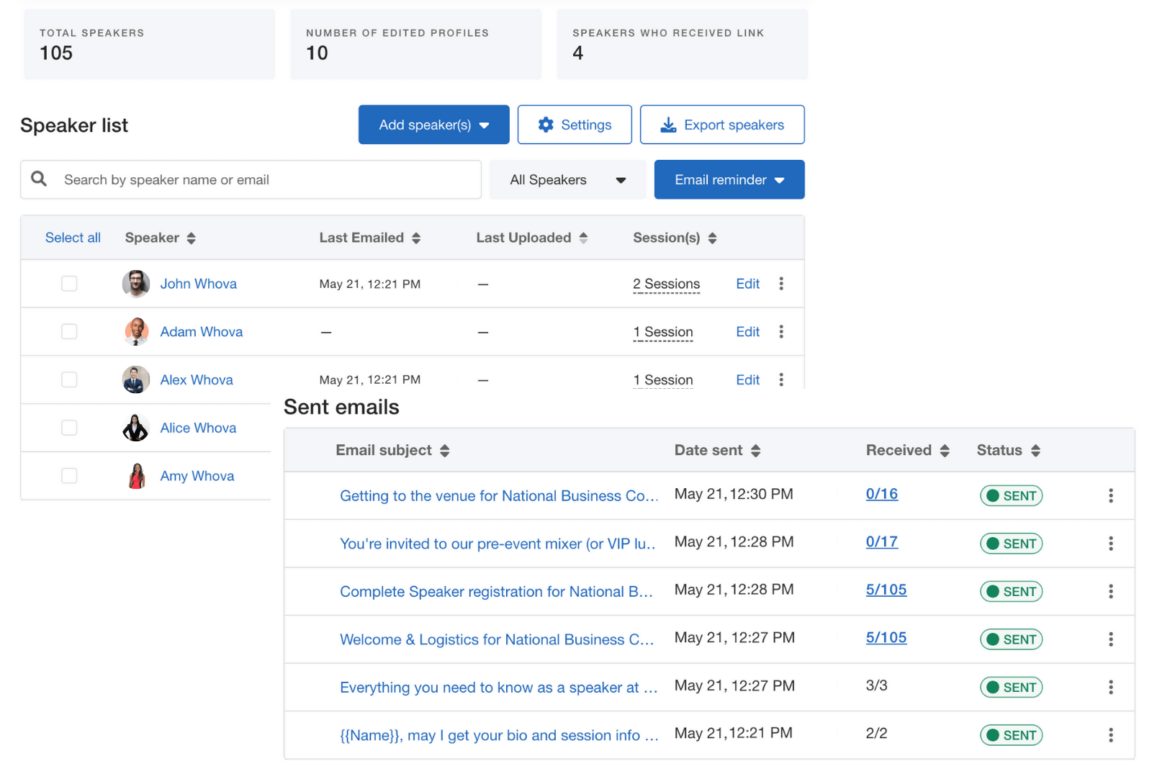Open the kebab menu for Adam Whova
Screen dimensions: 1157x774
coord(781,332)
